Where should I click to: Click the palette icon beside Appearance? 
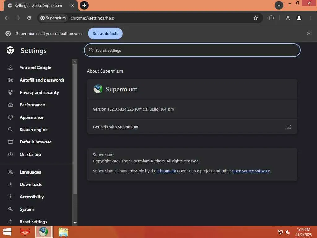pos(11,117)
